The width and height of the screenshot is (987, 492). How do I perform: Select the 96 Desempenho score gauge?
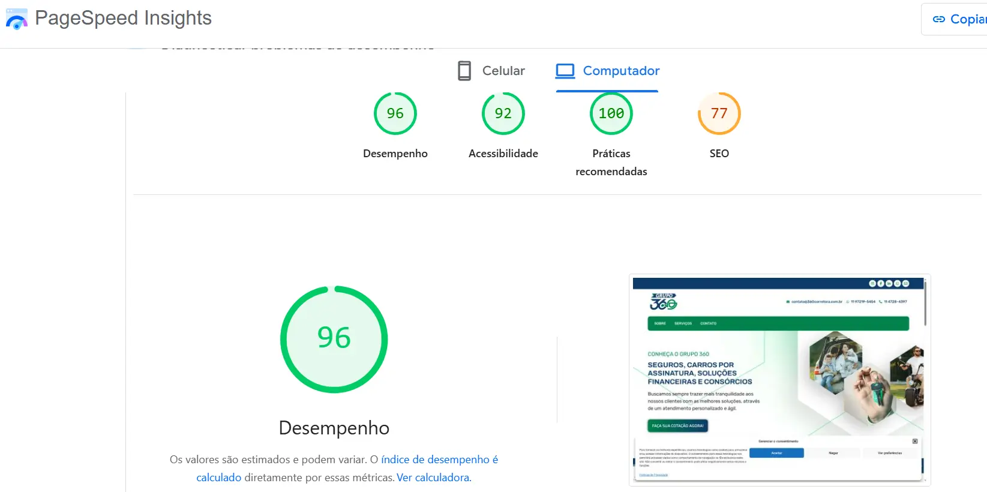395,113
